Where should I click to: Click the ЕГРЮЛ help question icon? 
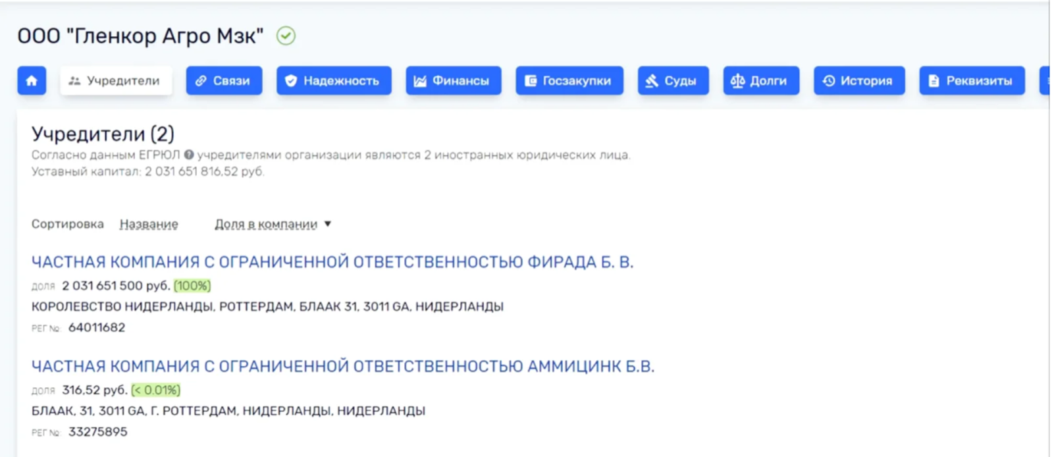[189, 155]
